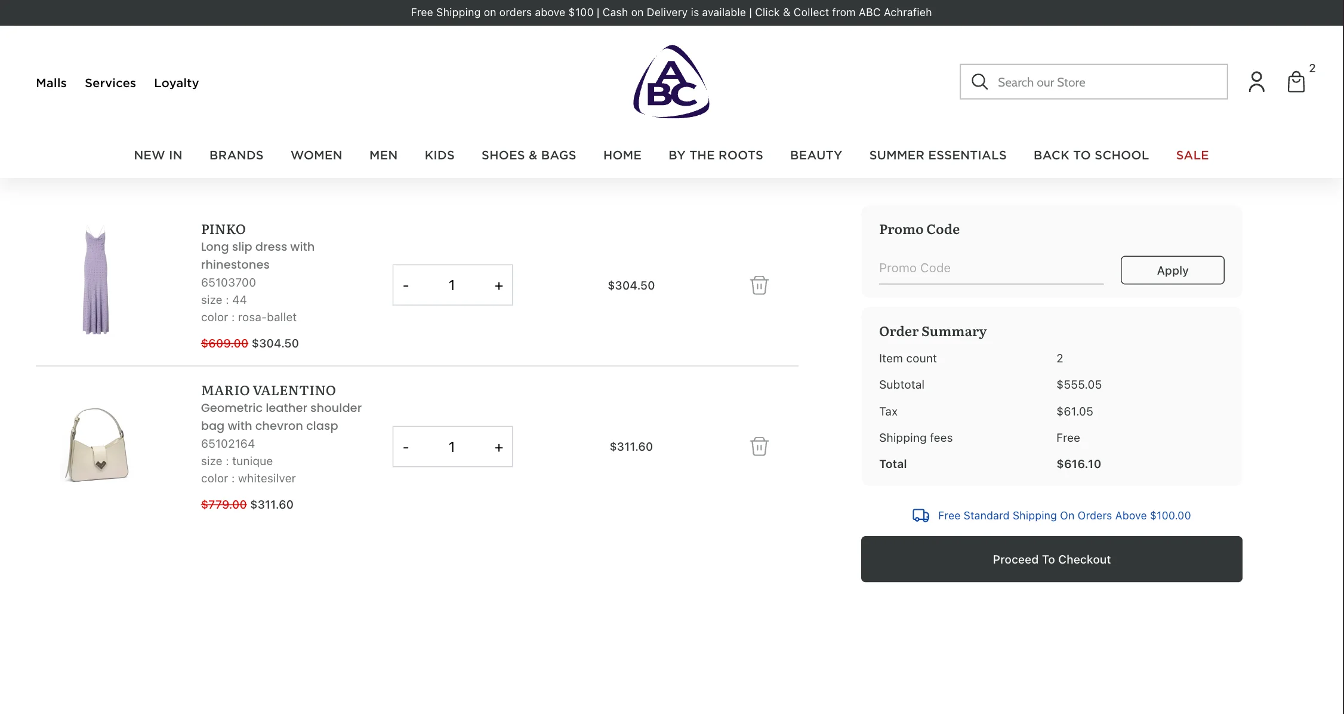Screen dimensions: 1344x714
Task: Open the SALE category
Action: [1192, 155]
